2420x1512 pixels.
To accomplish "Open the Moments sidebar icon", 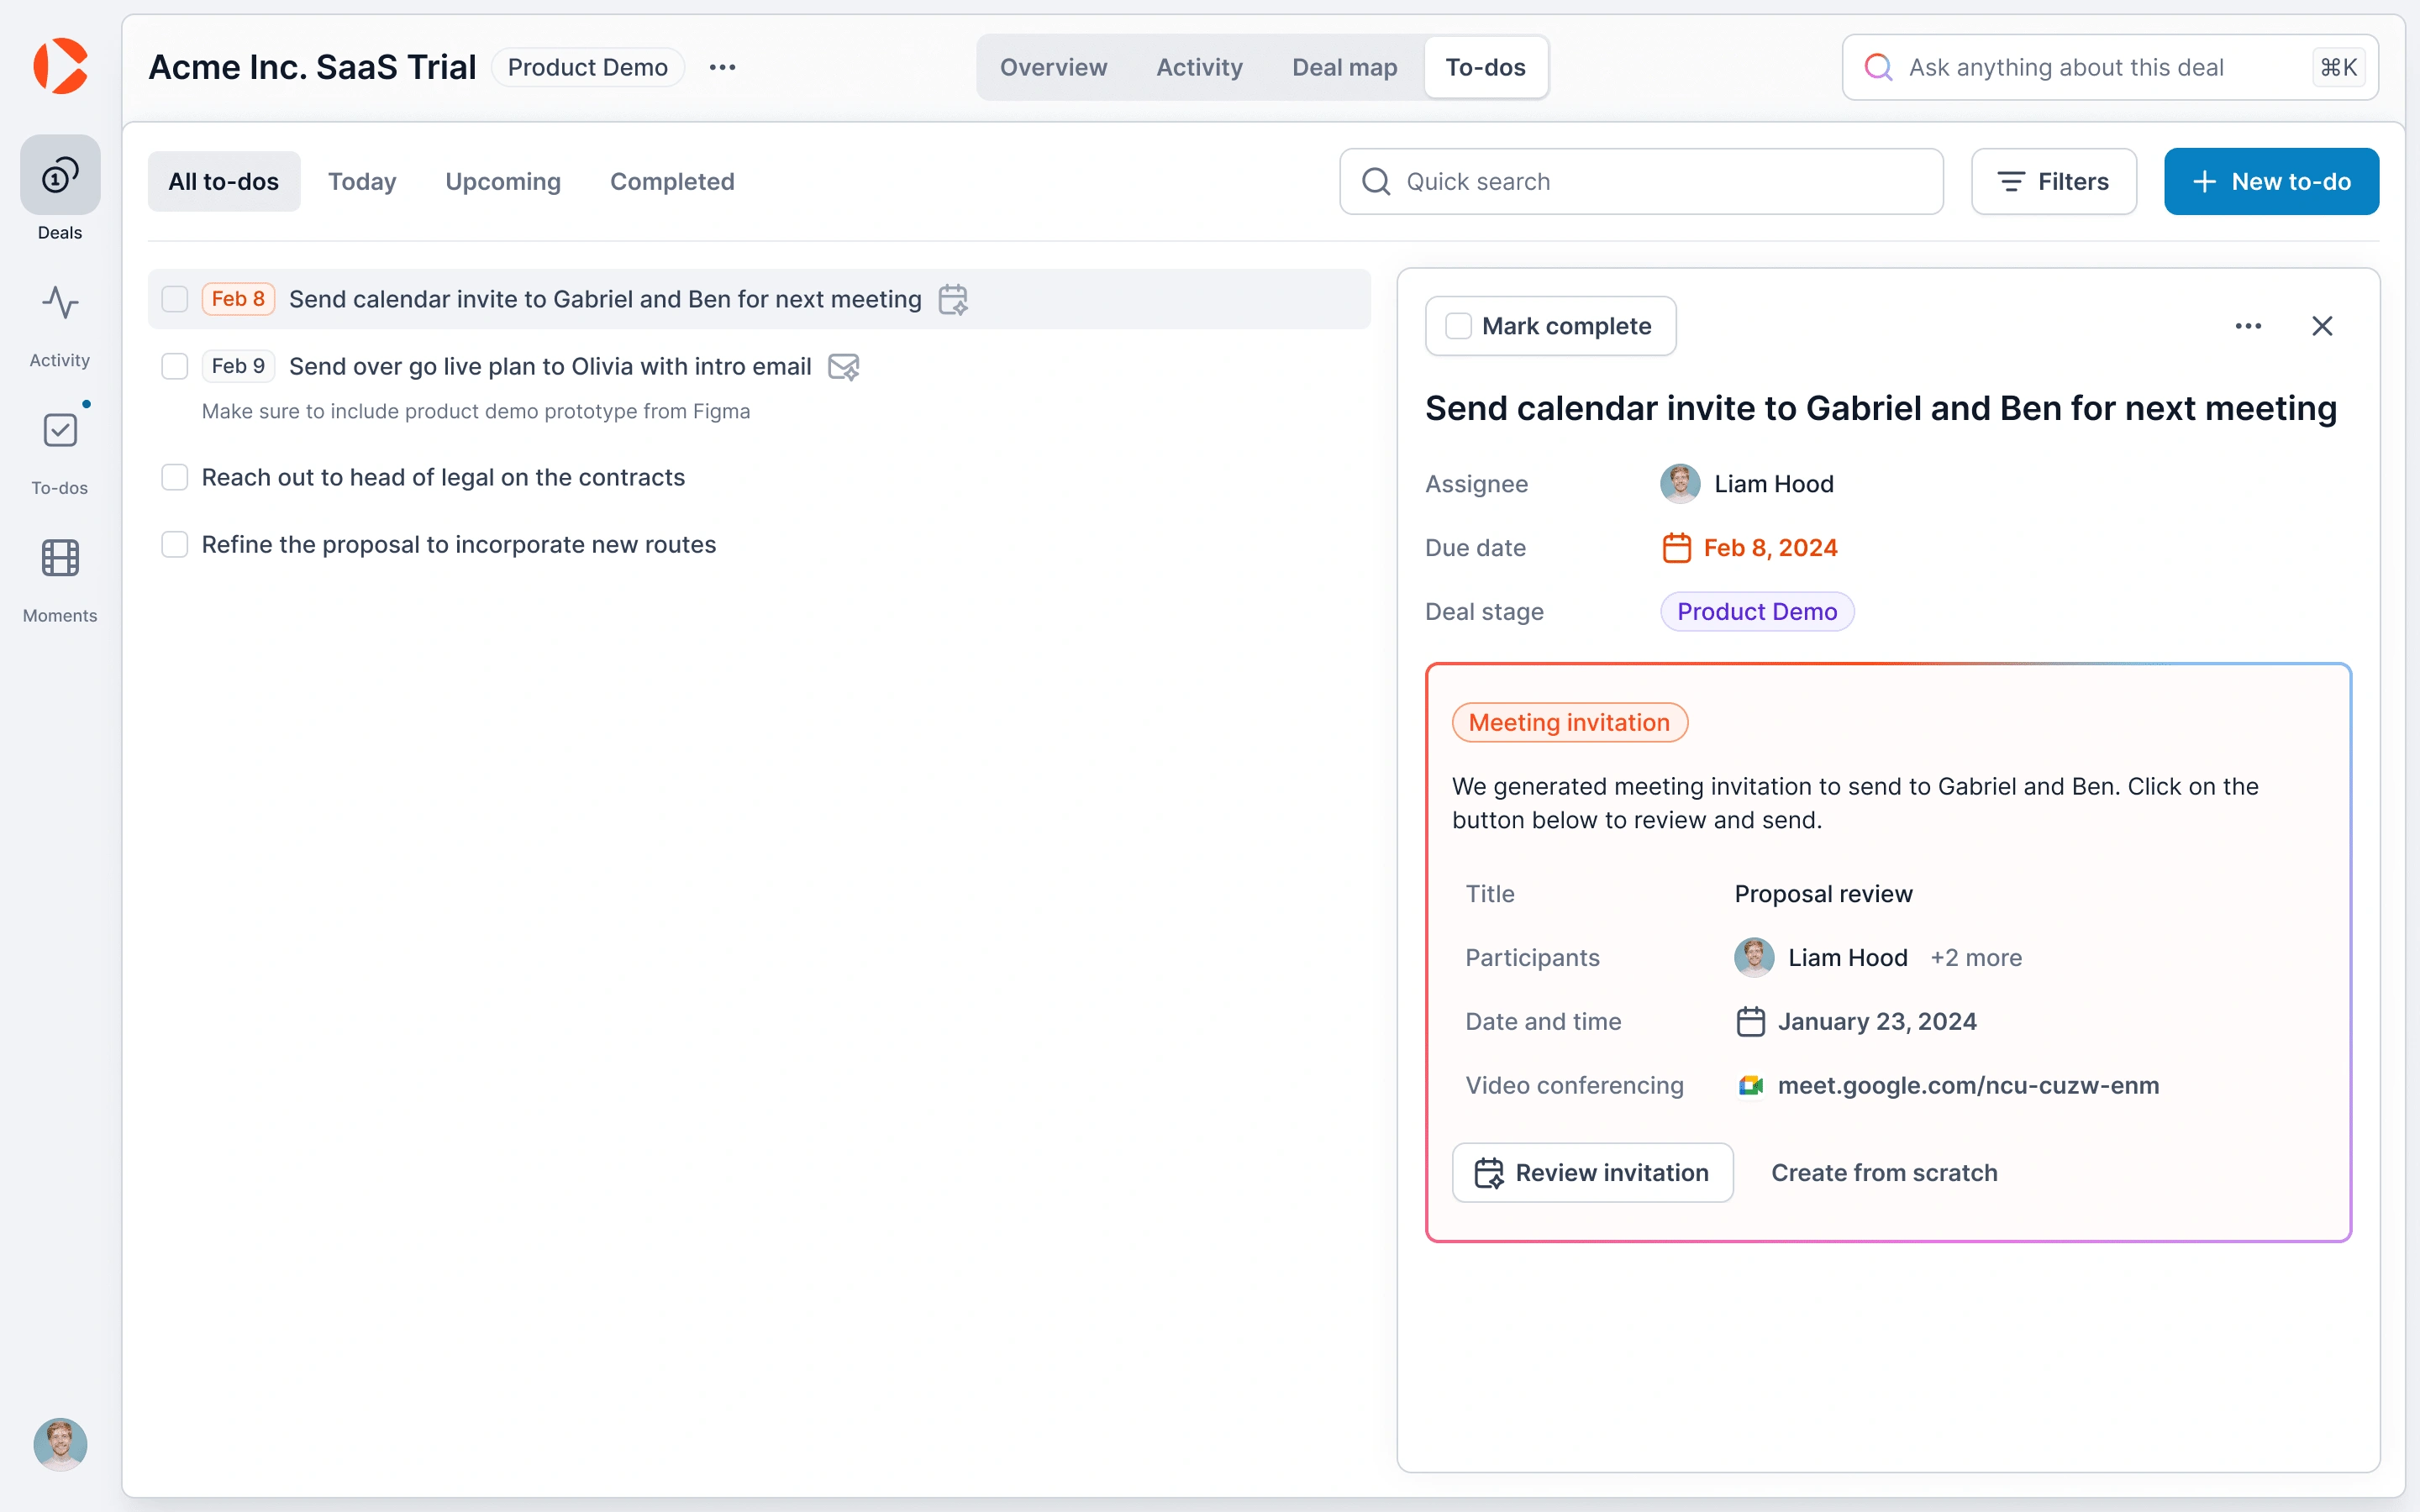I will [x=60, y=559].
